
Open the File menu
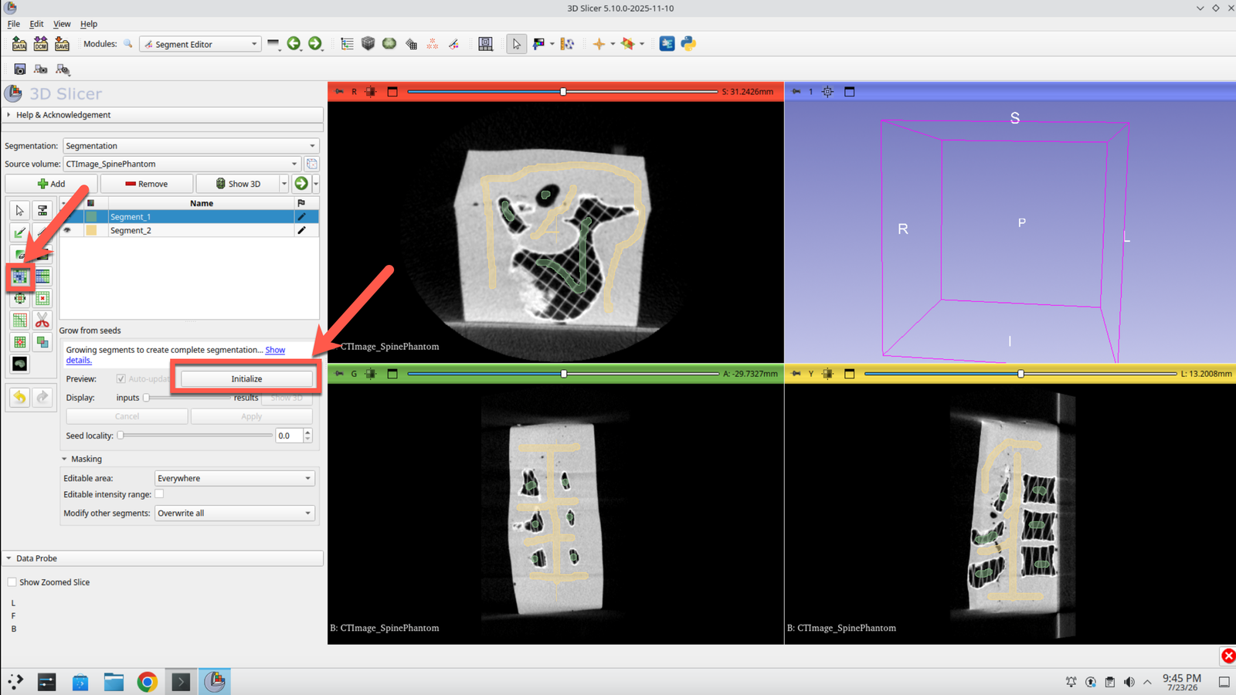[14, 24]
